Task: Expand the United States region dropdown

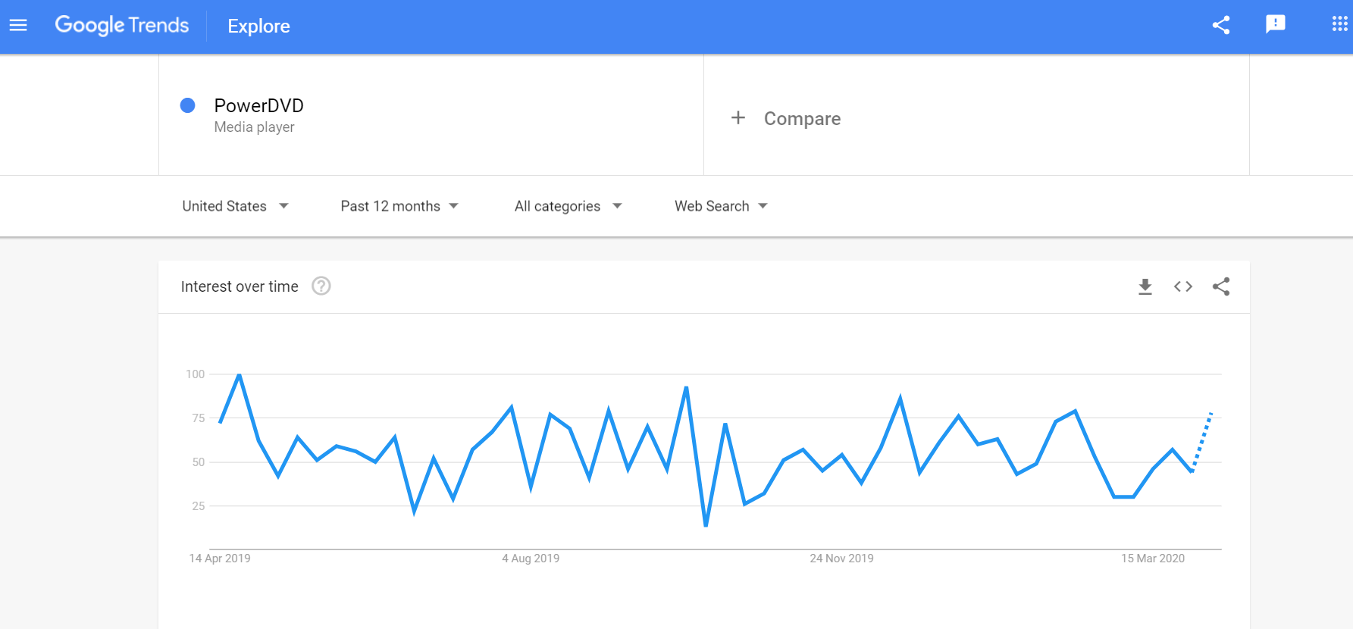Action: [235, 206]
